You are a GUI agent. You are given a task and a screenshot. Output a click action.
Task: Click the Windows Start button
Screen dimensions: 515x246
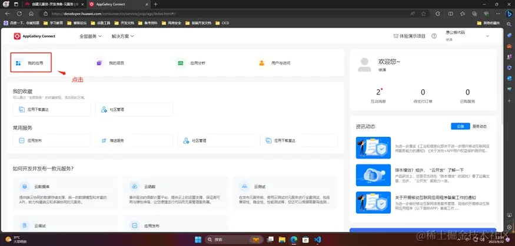click(x=198, y=240)
